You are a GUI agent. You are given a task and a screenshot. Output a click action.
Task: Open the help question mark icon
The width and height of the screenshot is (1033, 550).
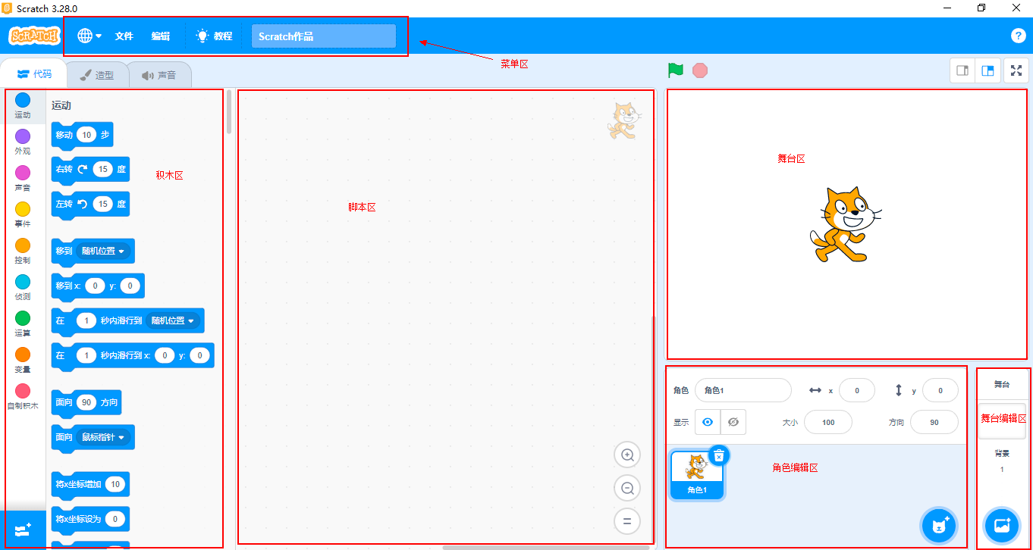point(1019,36)
